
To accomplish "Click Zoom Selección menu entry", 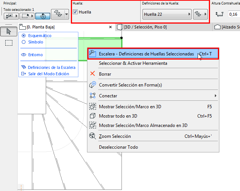I will click(x=153, y=136).
